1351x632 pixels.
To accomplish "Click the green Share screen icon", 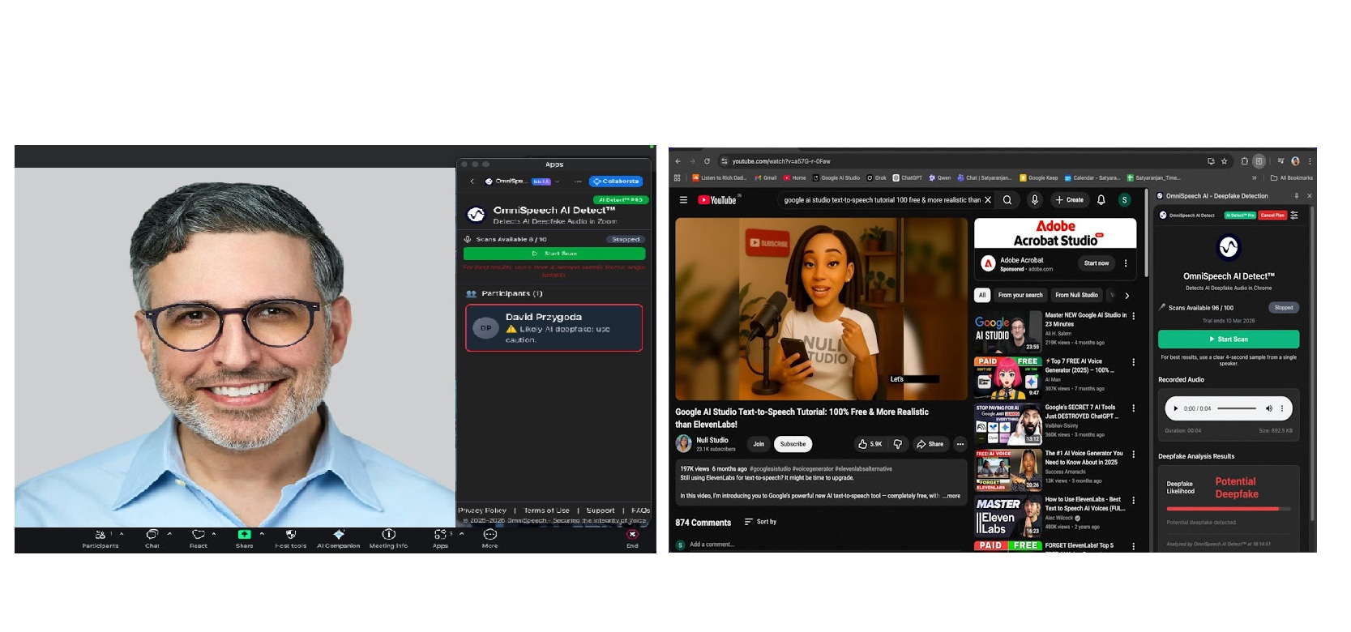I will (x=244, y=535).
